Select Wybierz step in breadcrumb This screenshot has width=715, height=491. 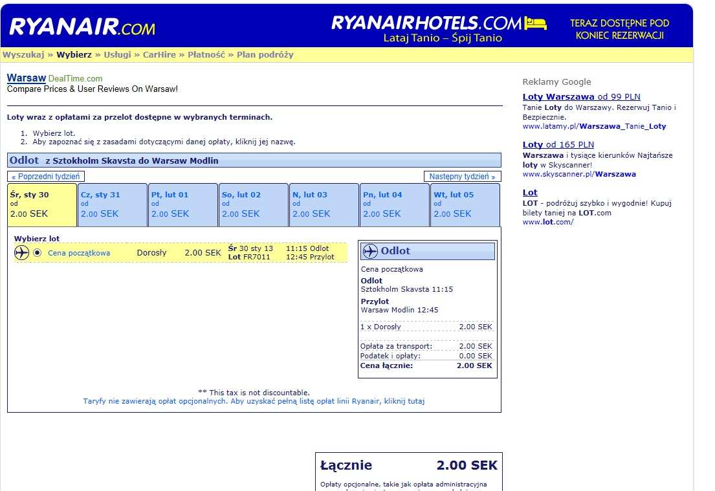pyautogui.click(x=74, y=55)
